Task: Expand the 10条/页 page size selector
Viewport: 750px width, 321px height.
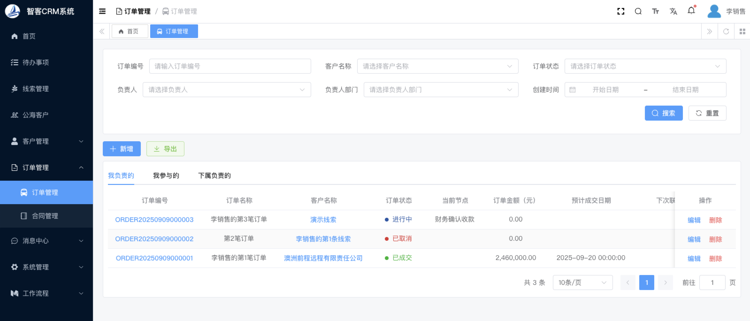Action: (582, 283)
